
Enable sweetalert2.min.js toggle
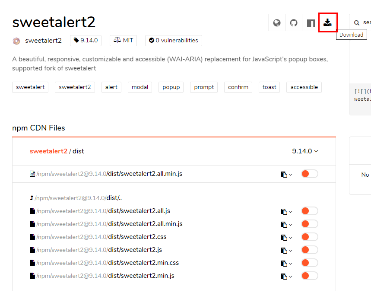[310, 276]
